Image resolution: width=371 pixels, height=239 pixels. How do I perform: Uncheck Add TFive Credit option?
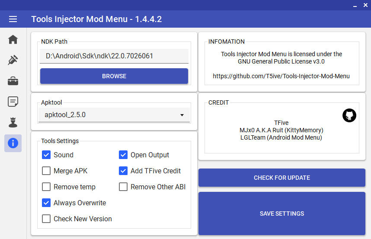[123, 171]
